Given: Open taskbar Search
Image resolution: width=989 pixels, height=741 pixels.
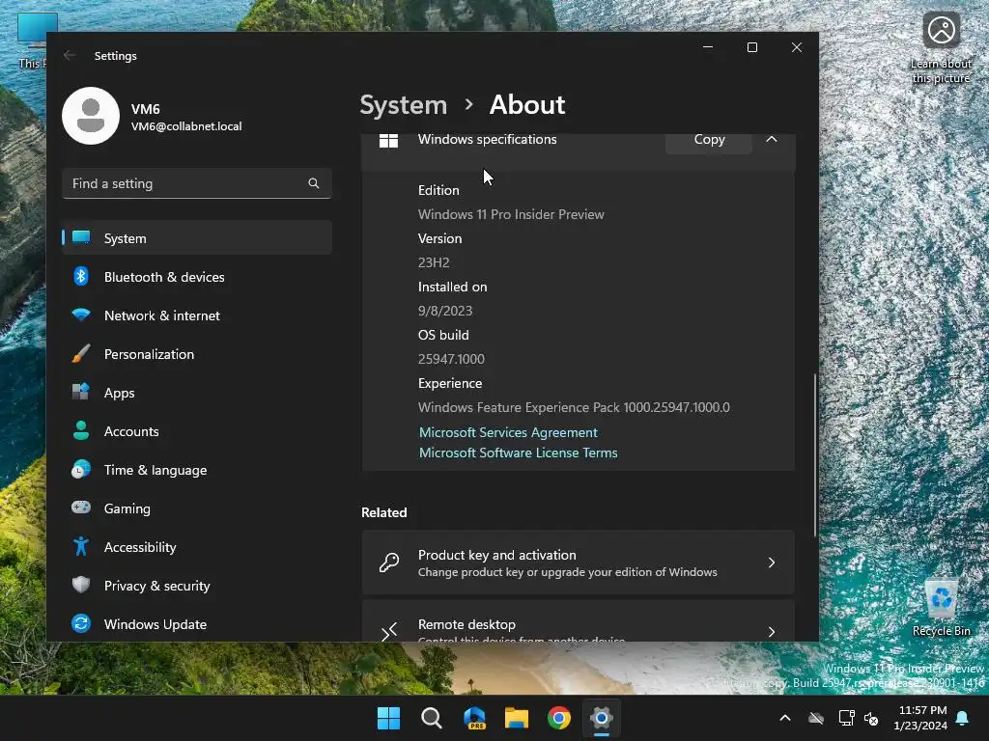Looking at the screenshot, I should (x=432, y=718).
